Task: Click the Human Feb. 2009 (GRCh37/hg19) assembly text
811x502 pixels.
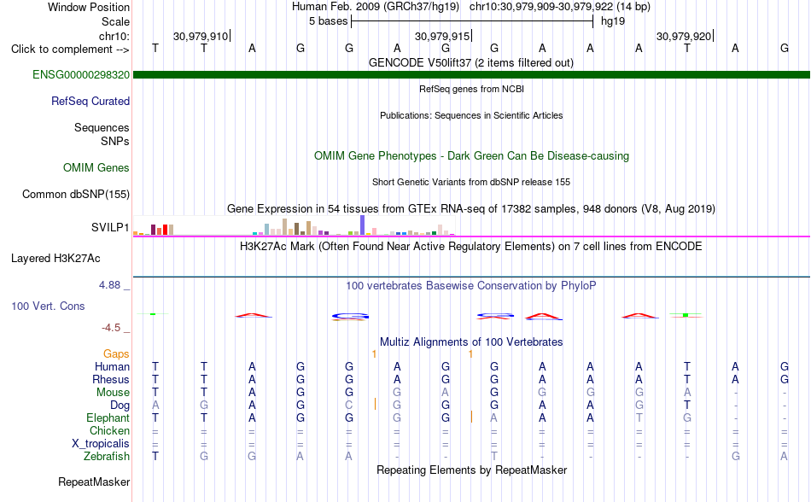Action: (x=376, y=7)
